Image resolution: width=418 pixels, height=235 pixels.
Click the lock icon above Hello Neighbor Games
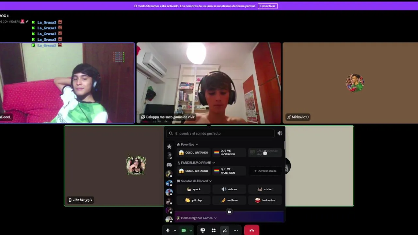[229, 211]
